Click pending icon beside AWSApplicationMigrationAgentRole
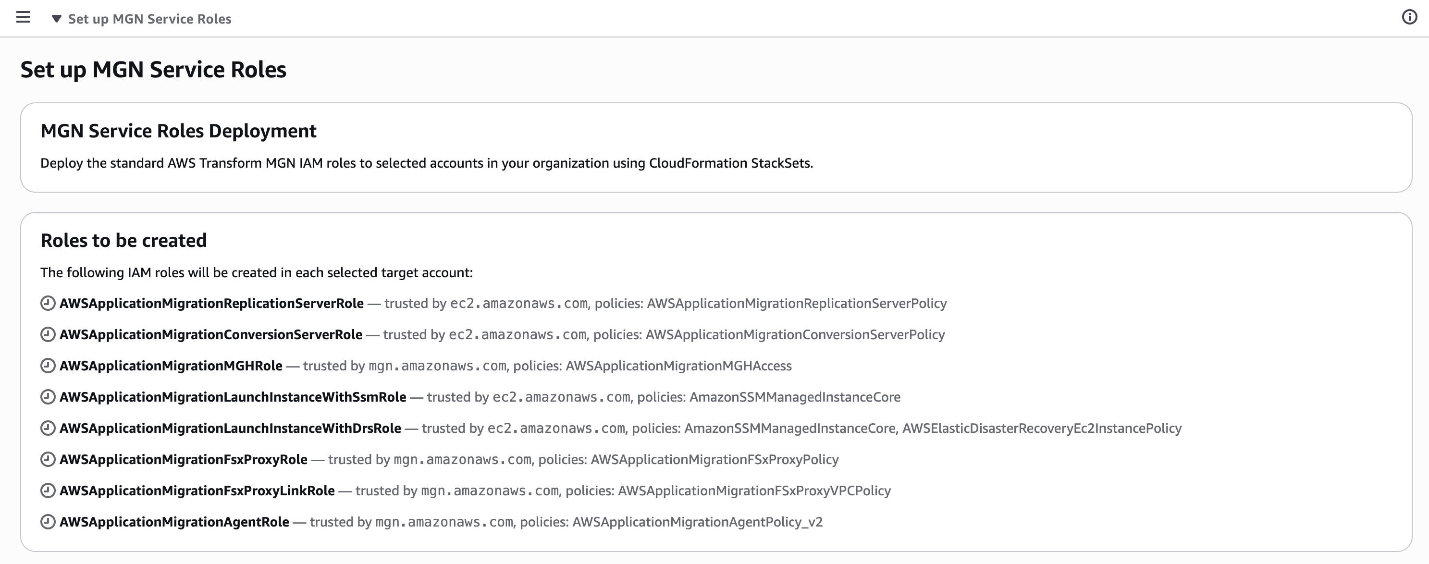1429x564 pixels. tap(48, 522)
